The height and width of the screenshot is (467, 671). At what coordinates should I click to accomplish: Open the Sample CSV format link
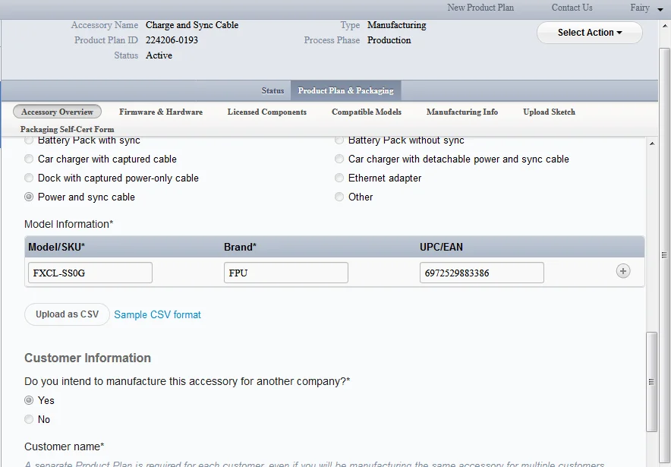(x=157, y=314)
